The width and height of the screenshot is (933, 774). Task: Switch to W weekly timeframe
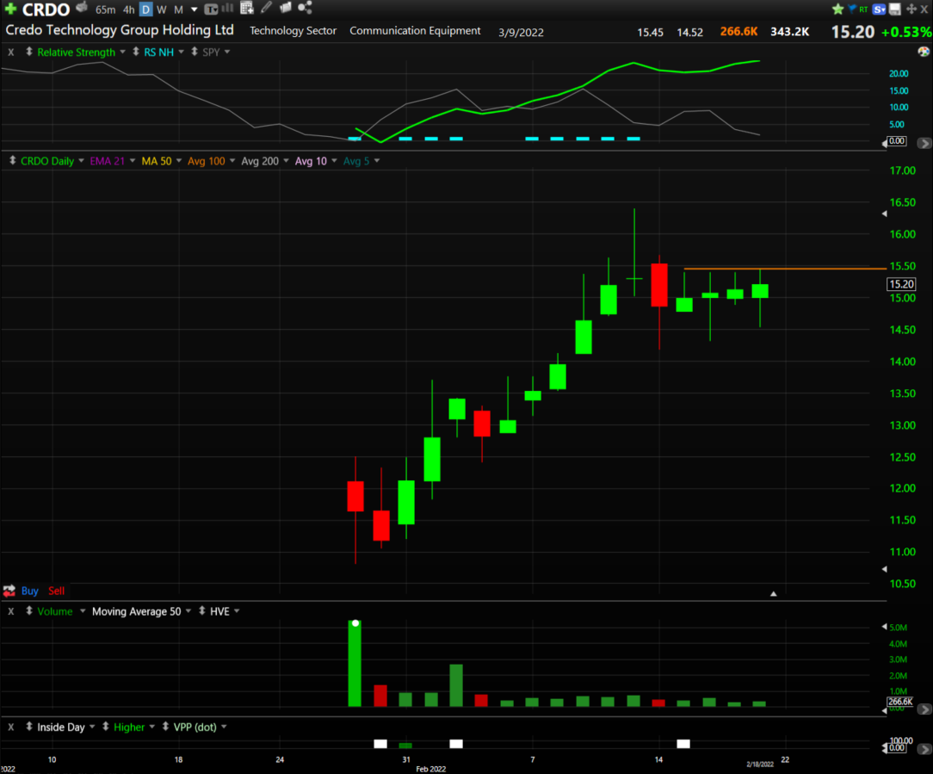click(161, 9)
